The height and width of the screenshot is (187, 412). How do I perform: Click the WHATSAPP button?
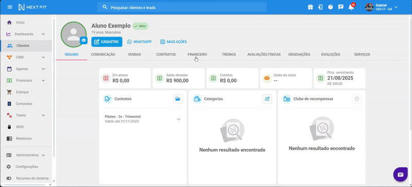tap(140, 42)
